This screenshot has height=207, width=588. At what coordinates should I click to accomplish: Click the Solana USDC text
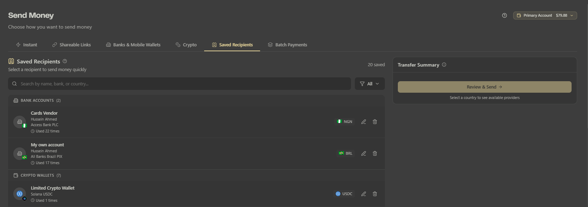(42, 194)
